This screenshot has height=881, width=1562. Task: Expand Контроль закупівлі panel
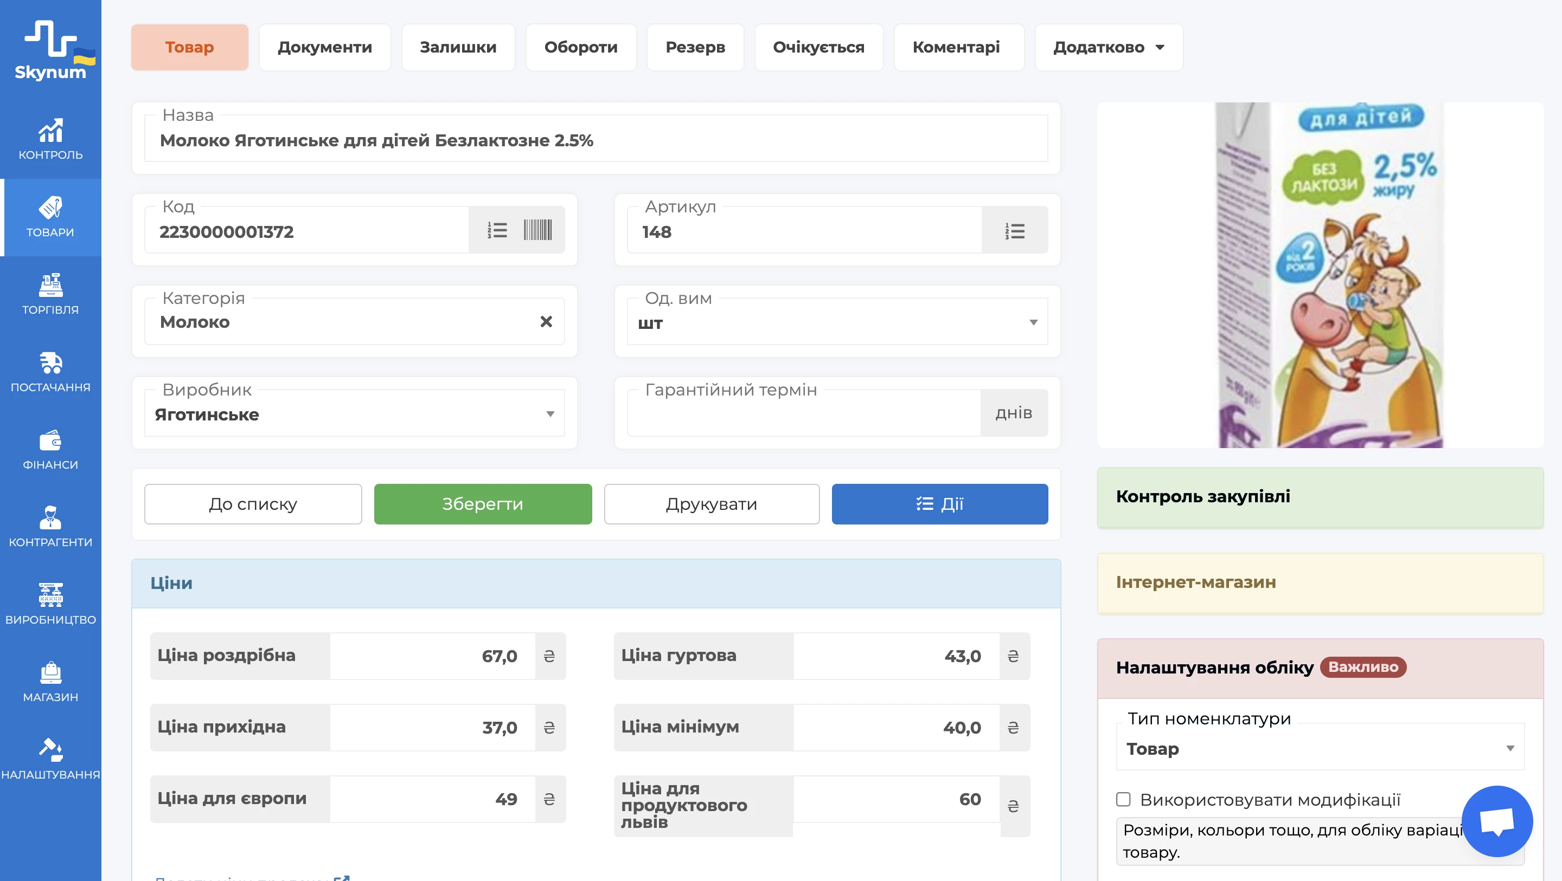click(x=1320, y=497)
